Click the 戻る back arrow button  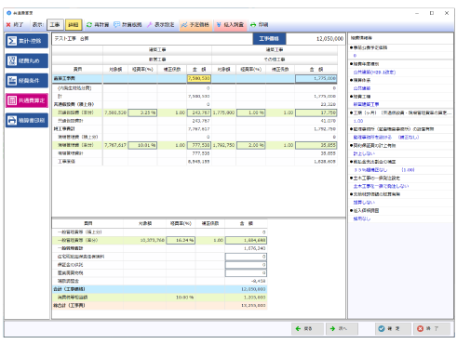[x=307, y=329]
